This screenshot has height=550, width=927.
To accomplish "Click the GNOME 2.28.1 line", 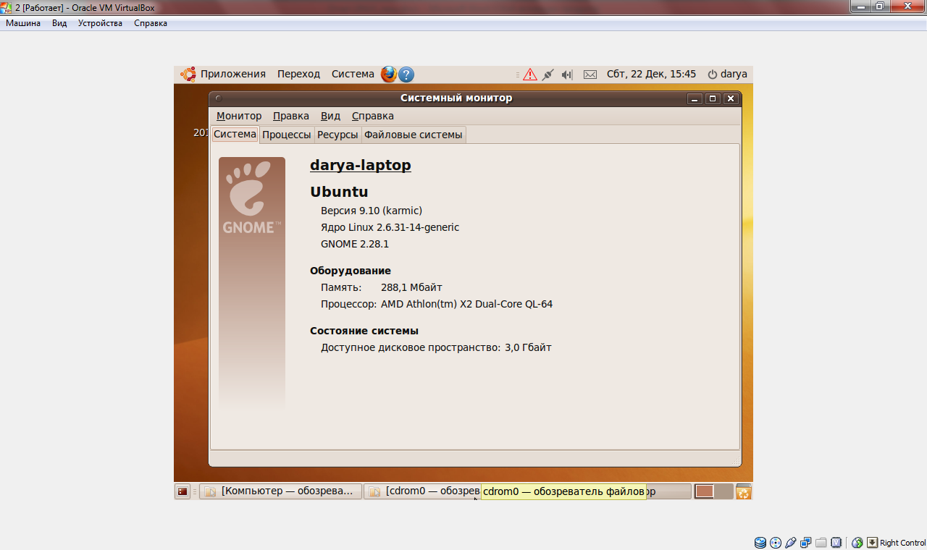I will click(x=355, y=244).
